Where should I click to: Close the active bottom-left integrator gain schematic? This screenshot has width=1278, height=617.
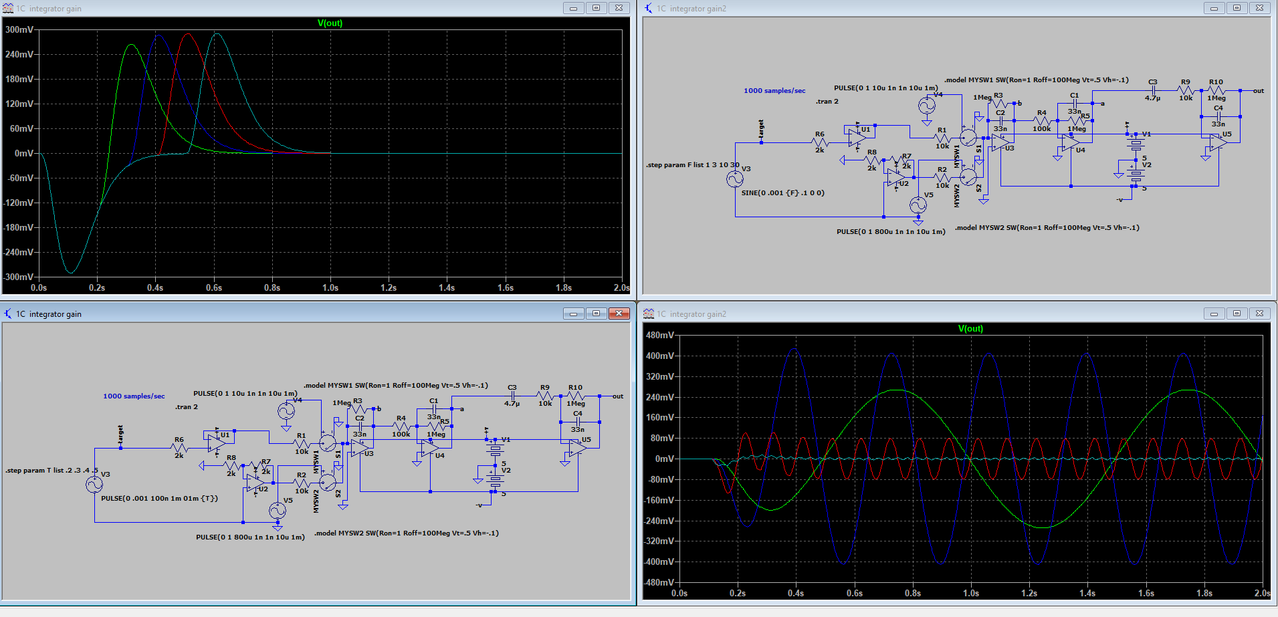(619, 314)
